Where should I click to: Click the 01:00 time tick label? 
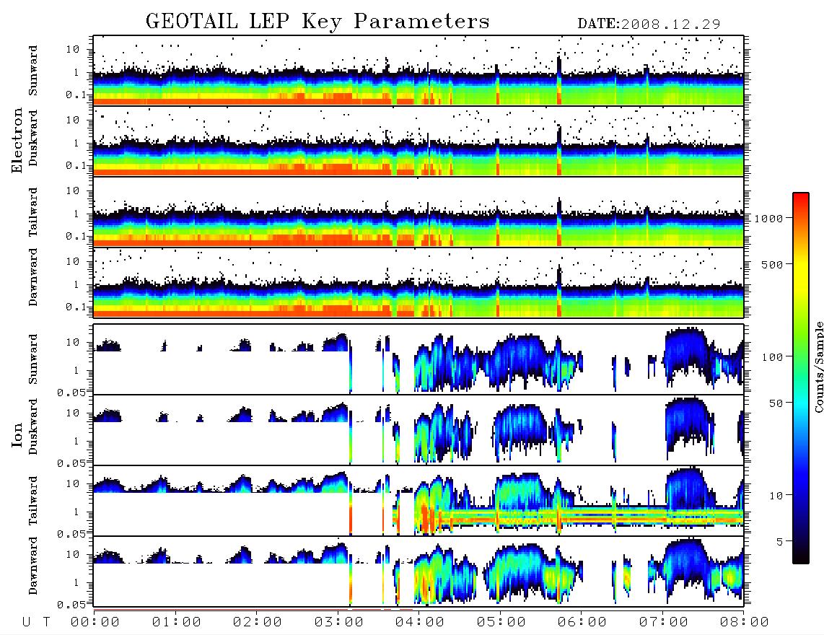[176, 622]
